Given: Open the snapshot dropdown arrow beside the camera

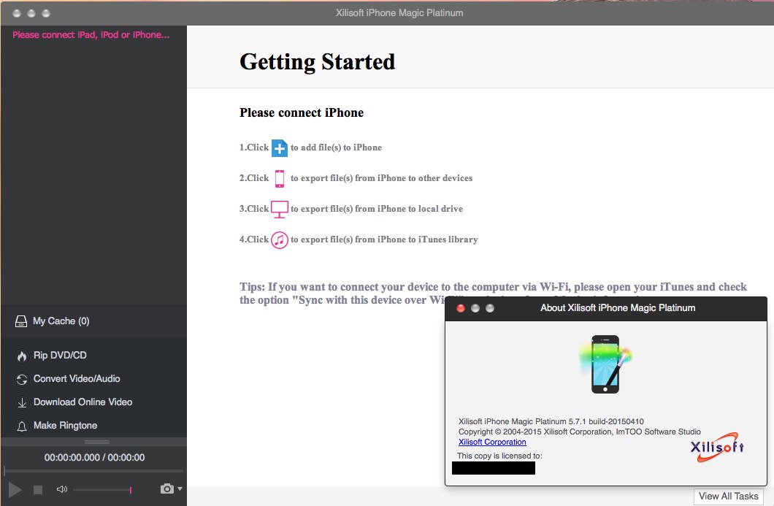Looking at the screenshot, I should coord(180,488).
